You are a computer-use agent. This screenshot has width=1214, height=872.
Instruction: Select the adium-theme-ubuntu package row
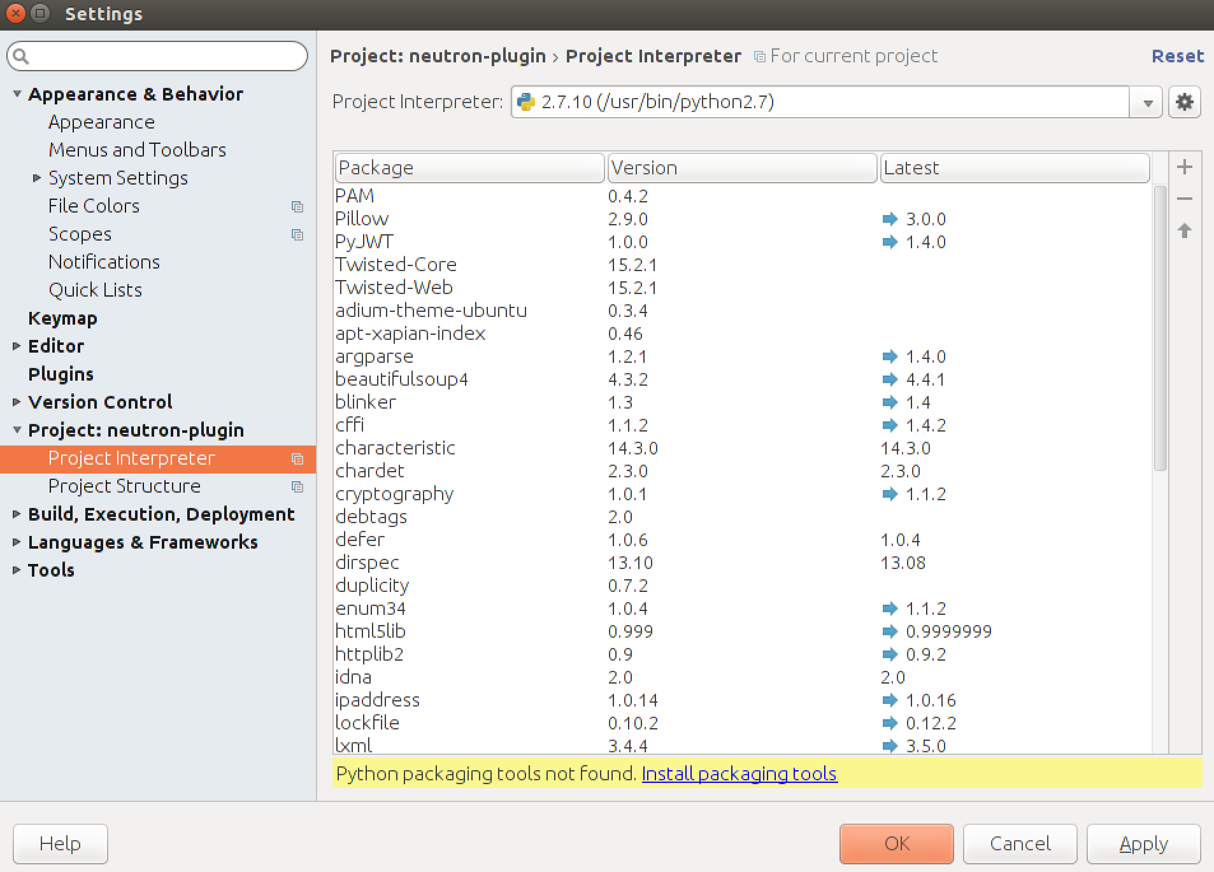pyautogui.click(x=742, y=311)
